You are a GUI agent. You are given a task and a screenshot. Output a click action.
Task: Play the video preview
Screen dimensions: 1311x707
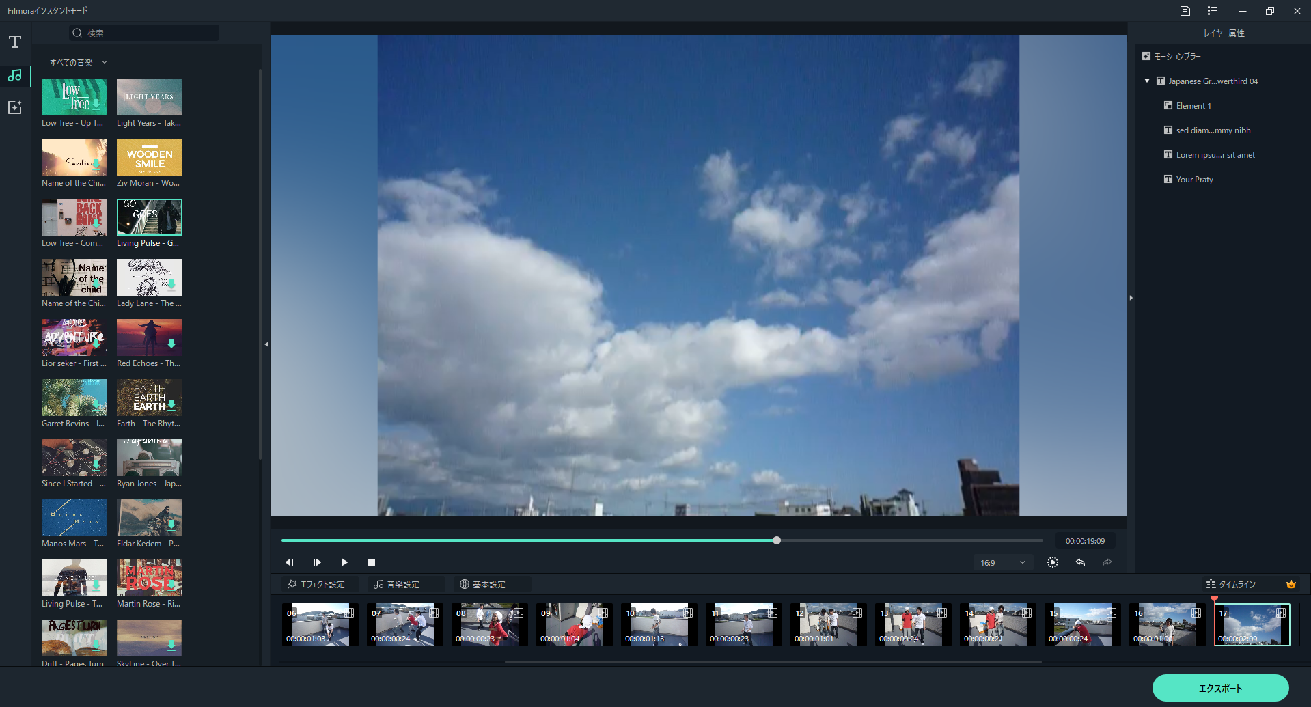pyautogui.click(x=344, y=562)
